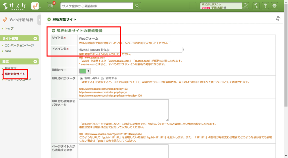Select the 省略する radio button
This screenshot has height=158, width=288.
(102, 78)
